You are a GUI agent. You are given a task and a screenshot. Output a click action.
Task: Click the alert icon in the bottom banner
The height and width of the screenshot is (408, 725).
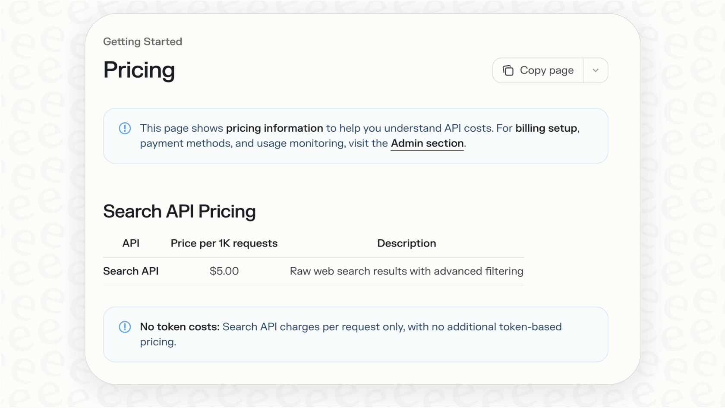(124, 327)
